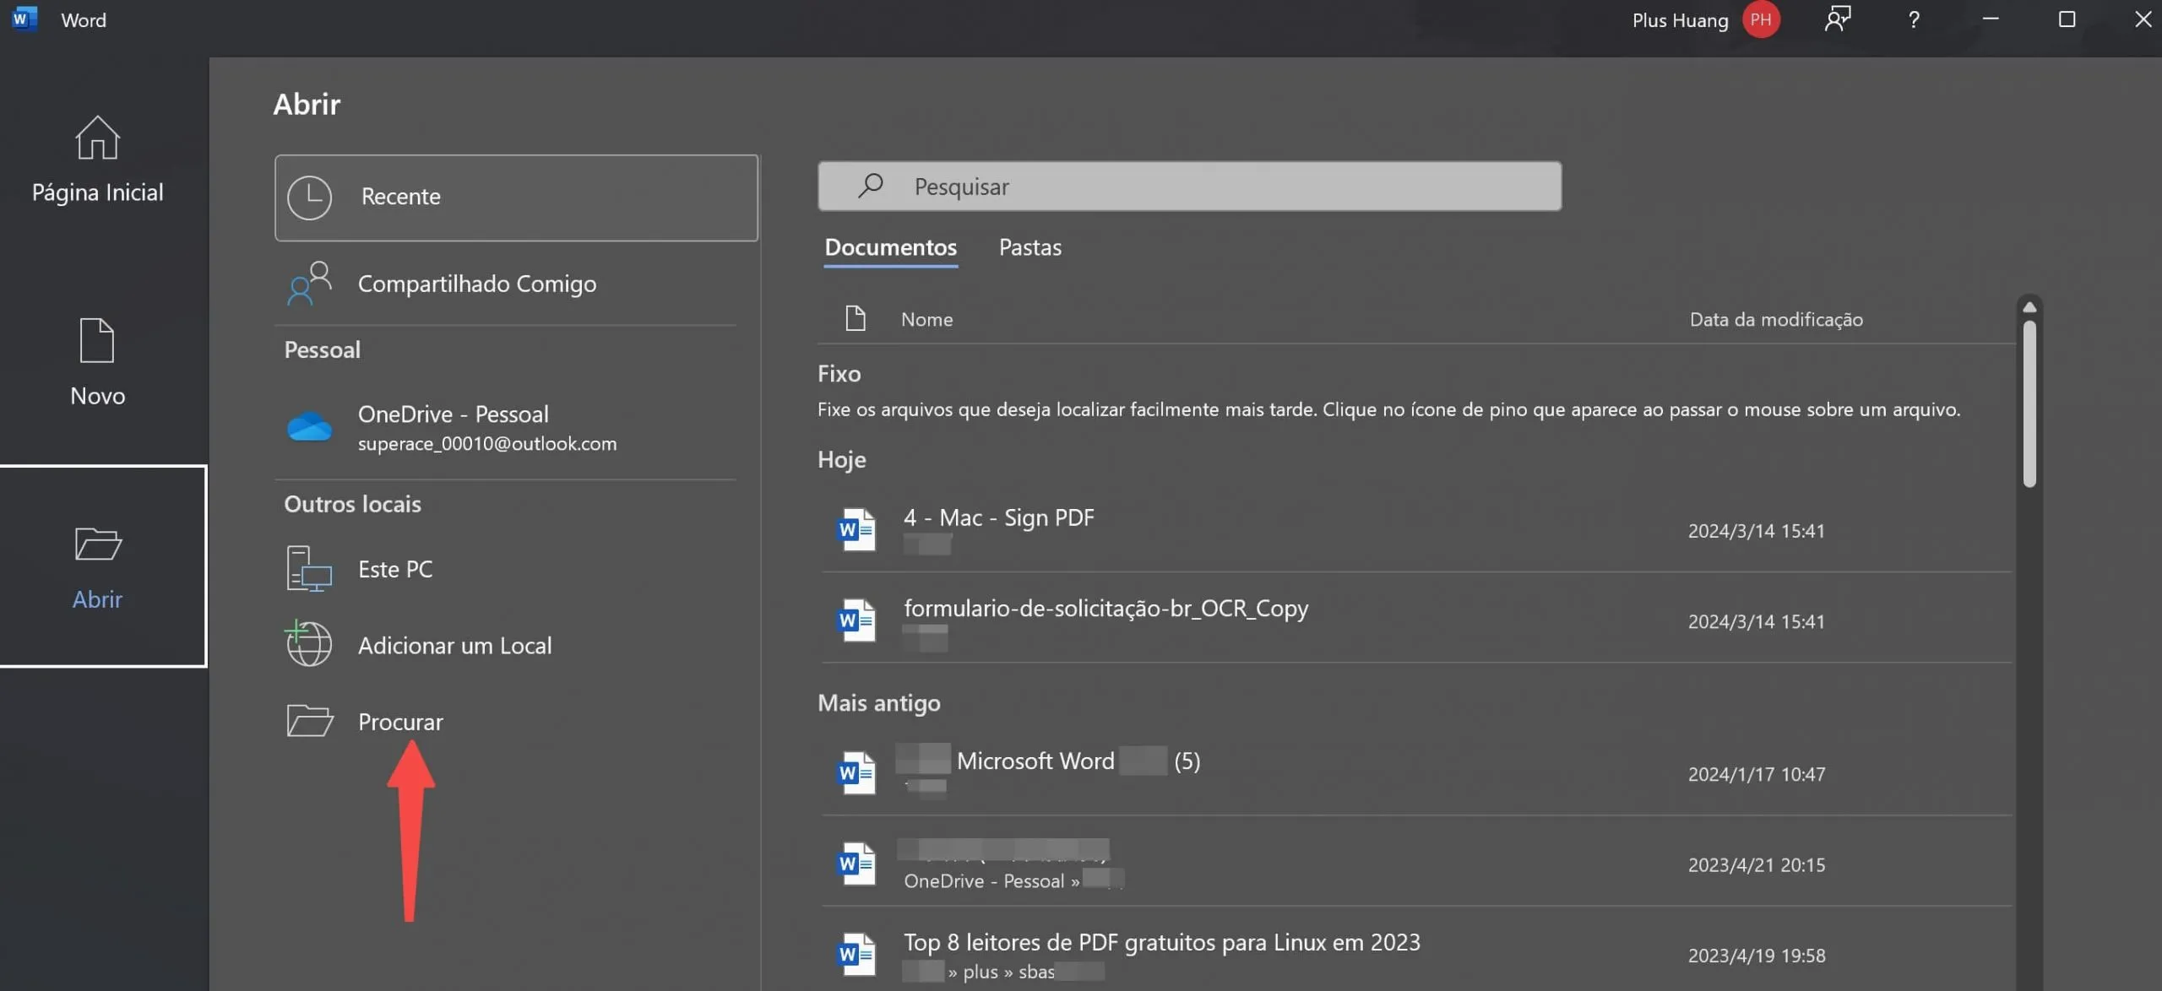Select the OneDrive - Pessoal cloud icon
This screenshot has width=2162, height=991.
point(310,426)
